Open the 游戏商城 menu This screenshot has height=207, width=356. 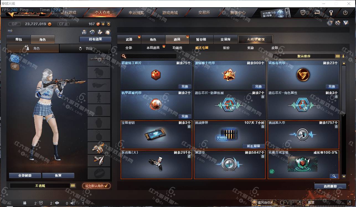170,13
